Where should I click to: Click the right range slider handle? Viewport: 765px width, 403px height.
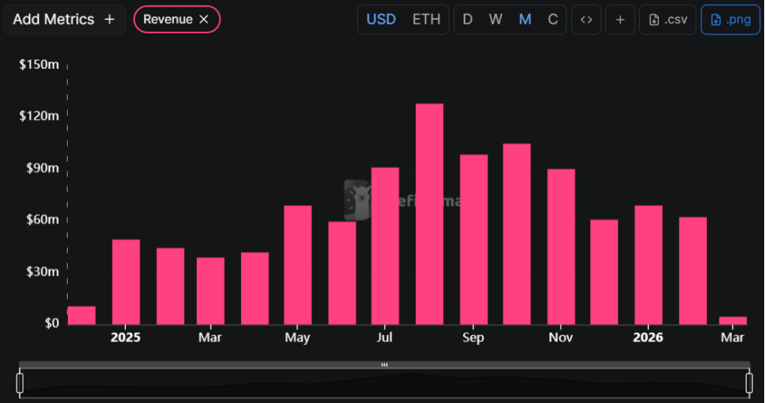pos(749,383)
